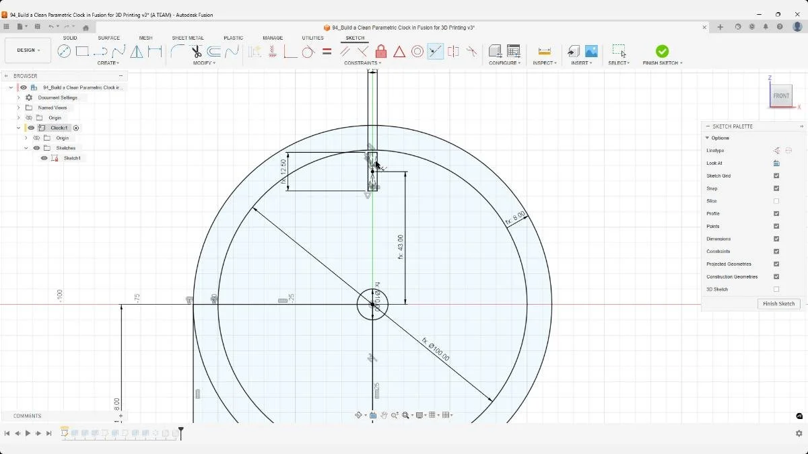Switch to the SHEET METAL ribbon tab
Image resolution: width=808 pixels, height=454 pixels.
point(187,38)
